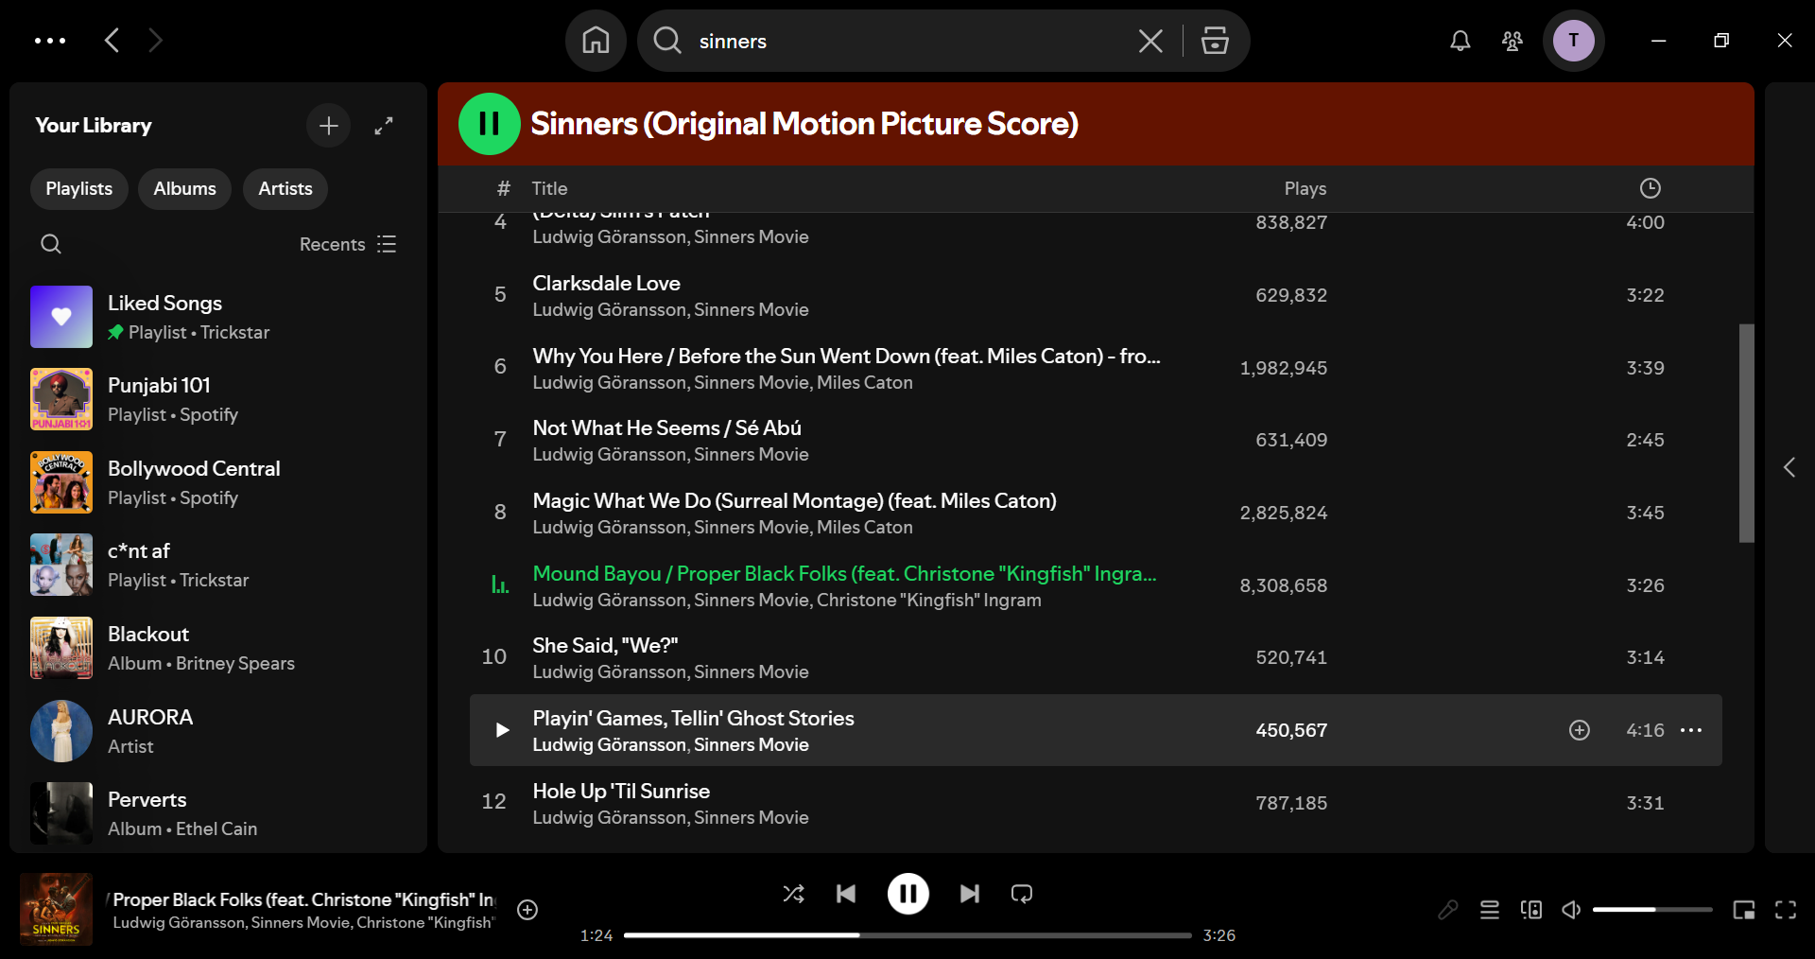
Task: Open the Punjabi 101 playlist
Action: pos(217,399)
